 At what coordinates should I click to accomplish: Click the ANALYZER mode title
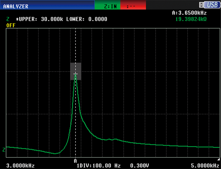[x=15, y=6]
